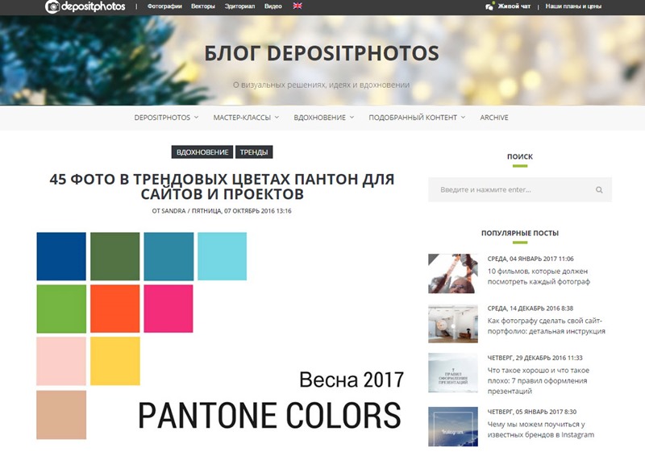Click post date ПЯТНИЦА, 07 ОКТЯБРЬ 2016 13:16
The image size is (645, 452).
pyautogui.click(x=241, y=211)
